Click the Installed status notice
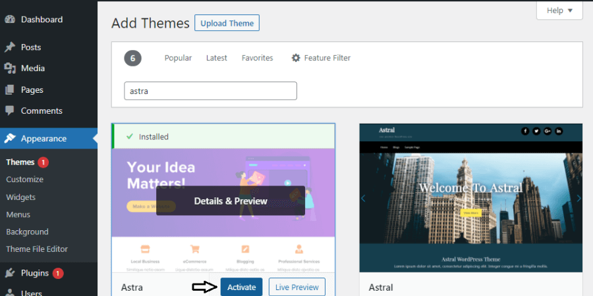Screen dimensions: 593x296 coord(223,137)
